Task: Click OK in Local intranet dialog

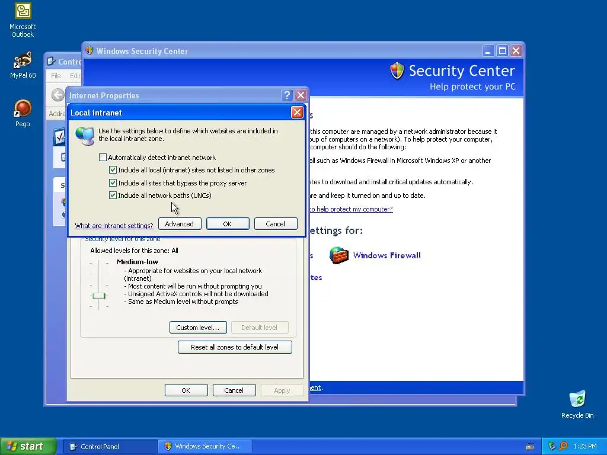Action: [x=228, y=223]
